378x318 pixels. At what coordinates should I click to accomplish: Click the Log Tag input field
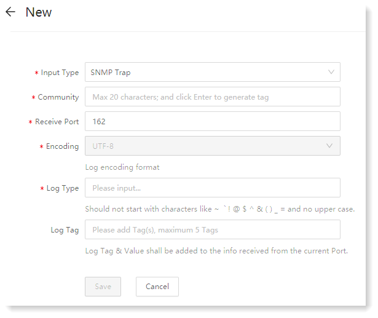coord(213,229)
